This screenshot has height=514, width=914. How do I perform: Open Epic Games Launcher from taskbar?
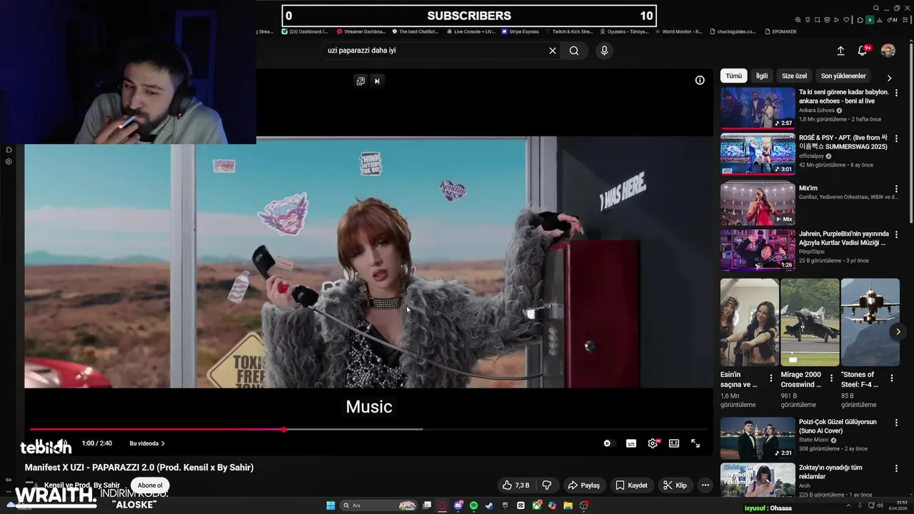pos(506,505)
